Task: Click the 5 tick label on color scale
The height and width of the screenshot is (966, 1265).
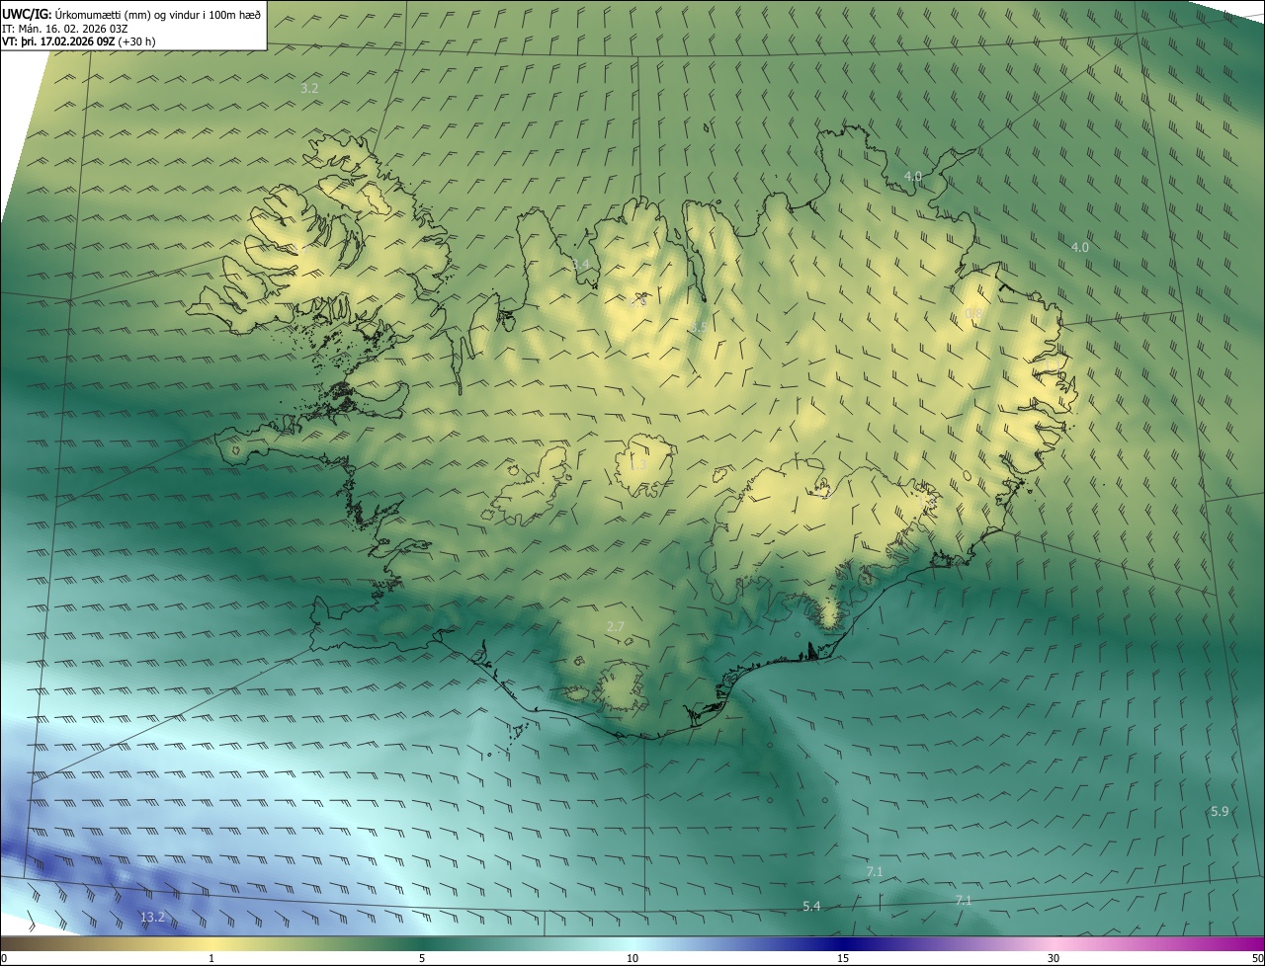Action: [422, 958]
